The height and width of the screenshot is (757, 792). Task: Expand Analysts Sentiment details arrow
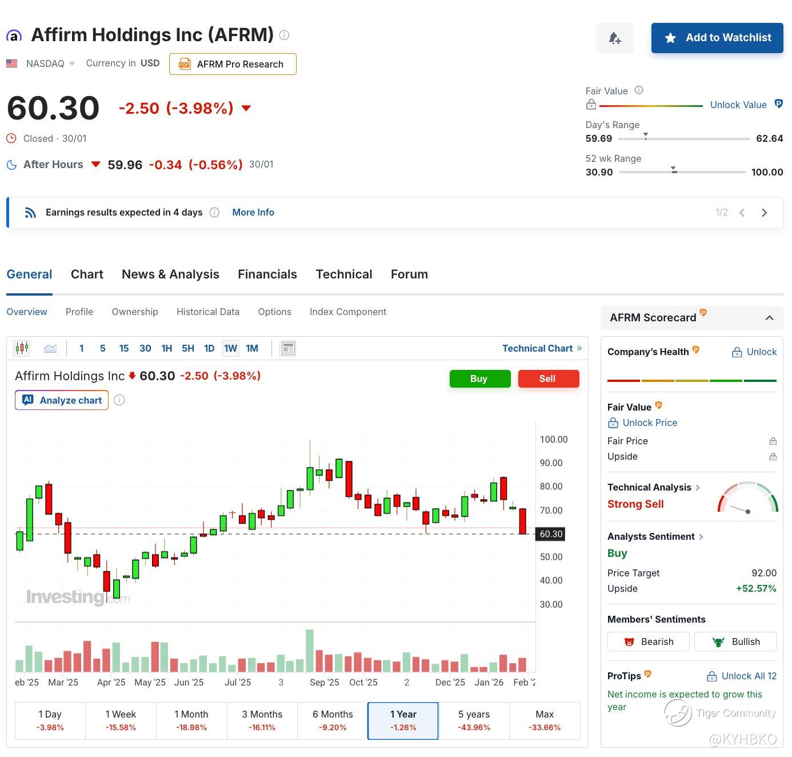(x=701, y=537)
